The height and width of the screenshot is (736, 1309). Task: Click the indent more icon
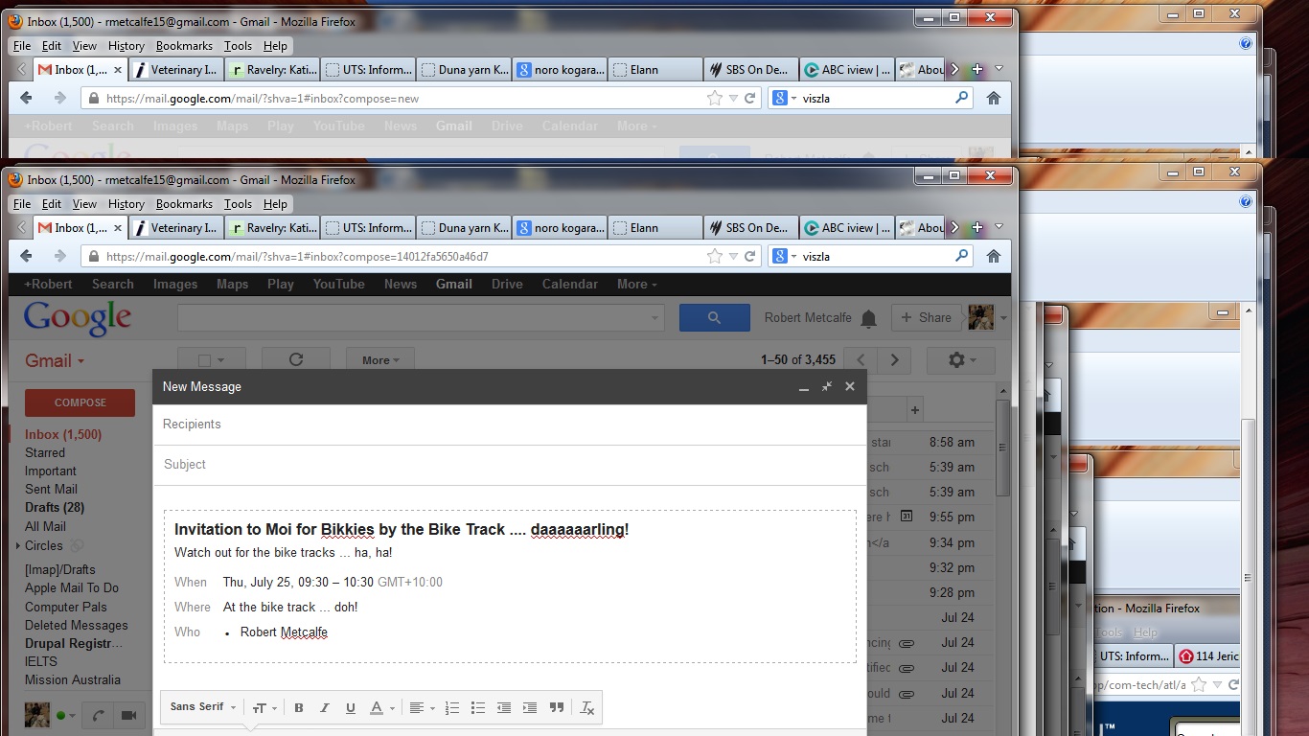(530, 708)
